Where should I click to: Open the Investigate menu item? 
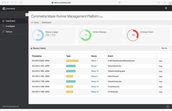tap(10, 26)
